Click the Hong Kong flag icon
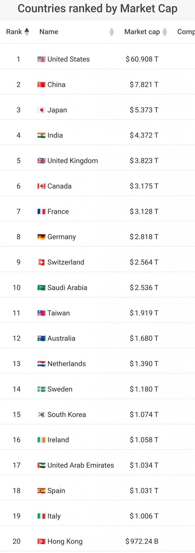Screen dimensions: 195x553 [41, 541]
